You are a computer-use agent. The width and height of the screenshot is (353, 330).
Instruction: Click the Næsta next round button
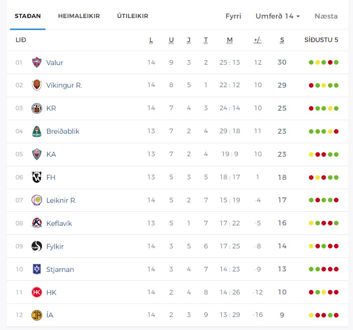[326, 16]
